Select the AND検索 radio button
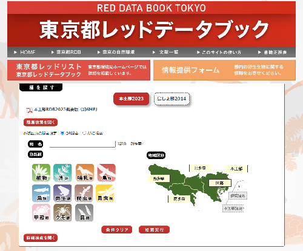Viewport: 303px width, 251px height. tap(84, 133)
